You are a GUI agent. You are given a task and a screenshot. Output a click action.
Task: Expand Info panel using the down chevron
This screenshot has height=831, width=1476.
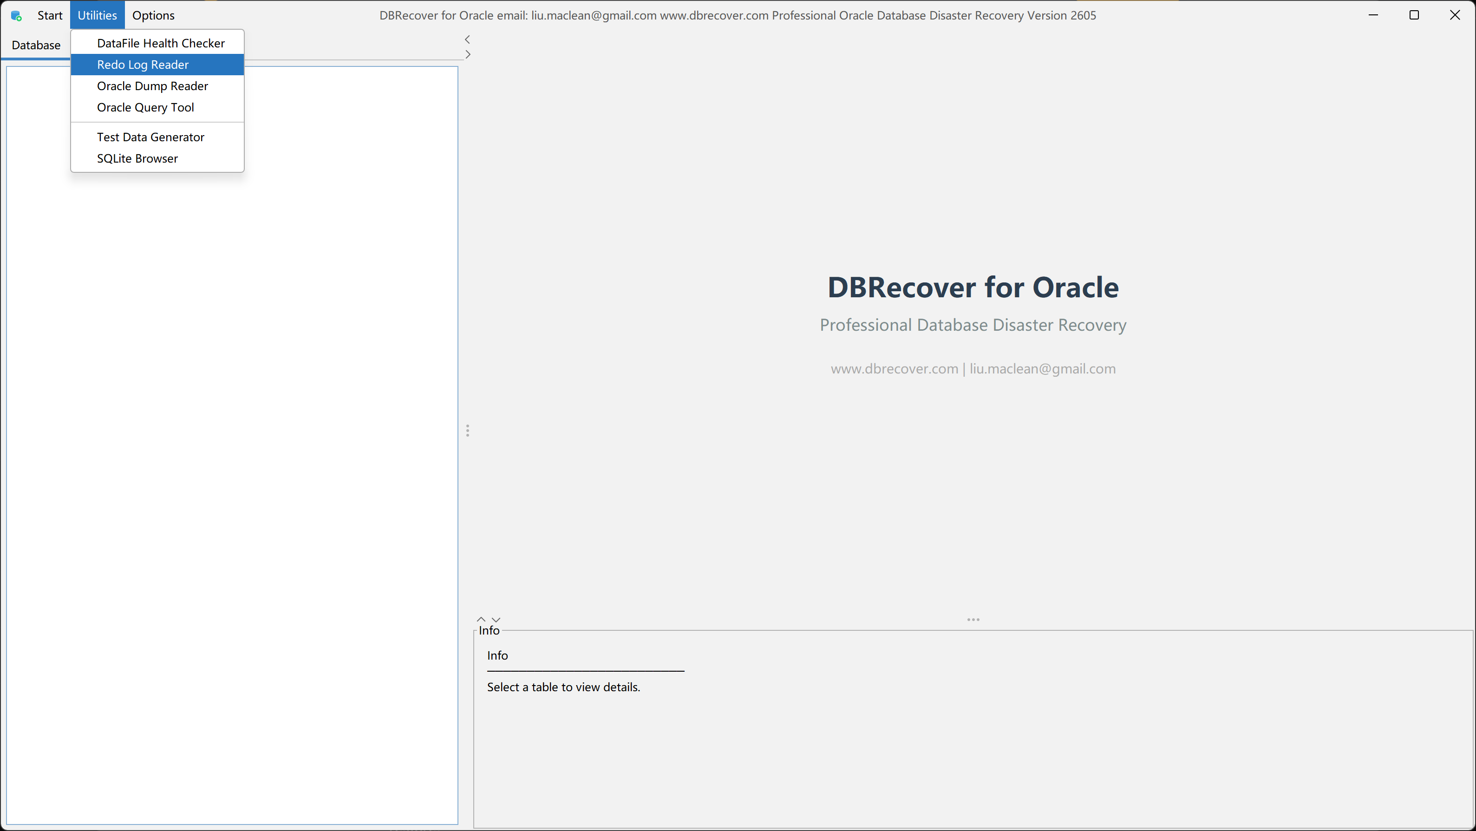(496, 620)
